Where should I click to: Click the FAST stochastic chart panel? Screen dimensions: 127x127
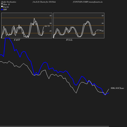(x=27, y=25)
